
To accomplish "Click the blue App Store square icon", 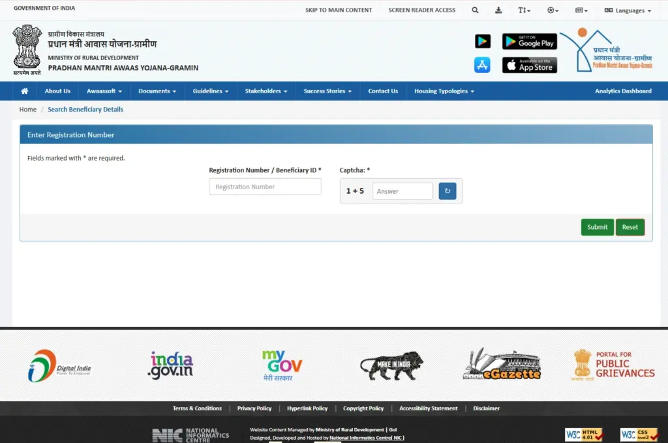I will [482, 65].
